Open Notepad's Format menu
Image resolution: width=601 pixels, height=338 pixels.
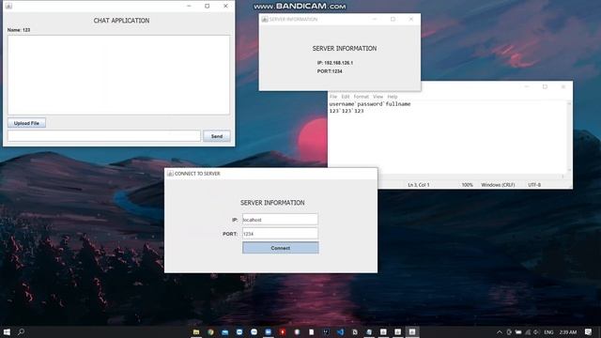pos(361,97)
